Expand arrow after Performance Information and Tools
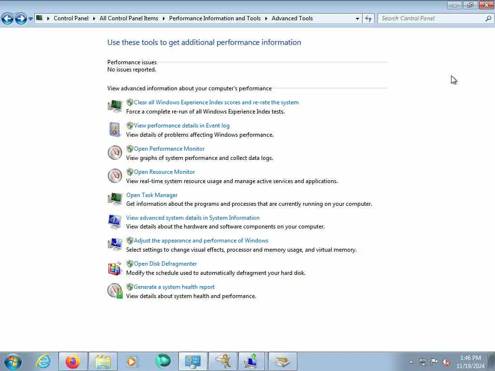 tap(266, 19)
